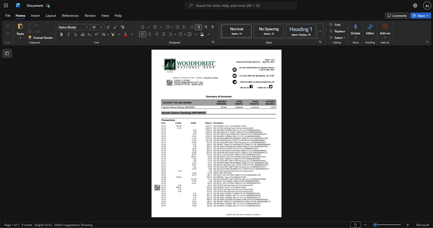Set left-to-right text direction

click(x=198, y=27)
